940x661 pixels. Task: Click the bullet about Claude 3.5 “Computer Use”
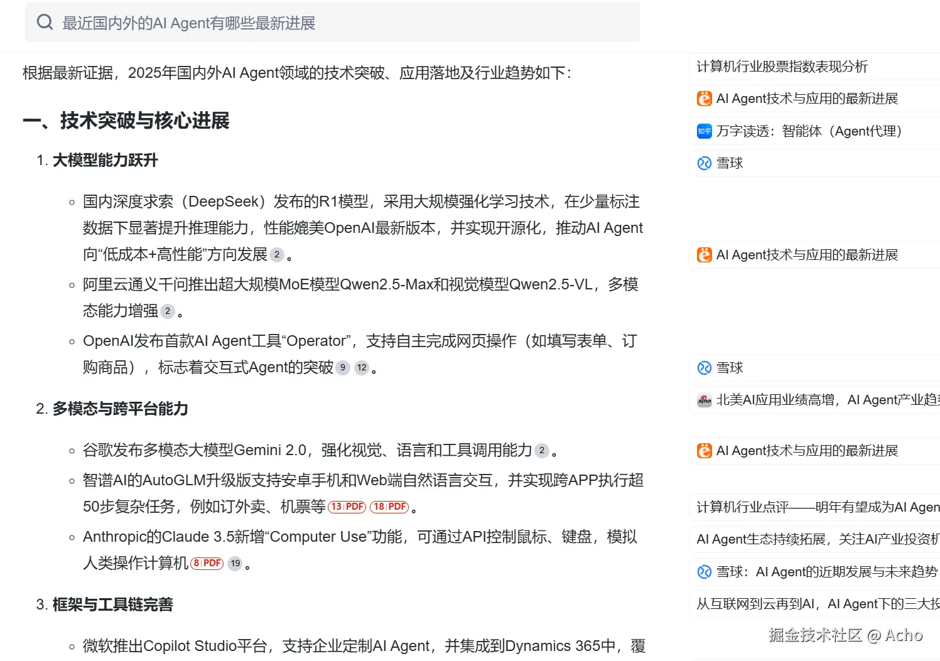[x=360, y=550]
